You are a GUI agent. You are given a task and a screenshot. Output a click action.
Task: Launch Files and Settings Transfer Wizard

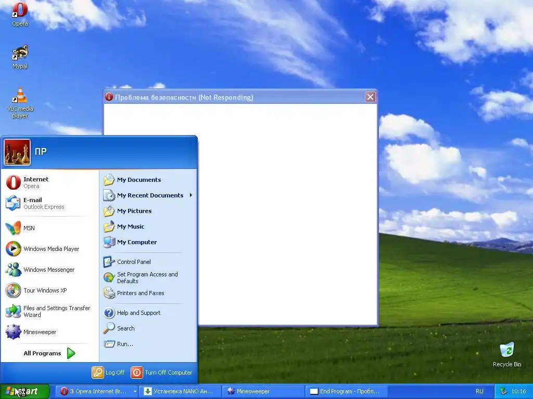50,311
